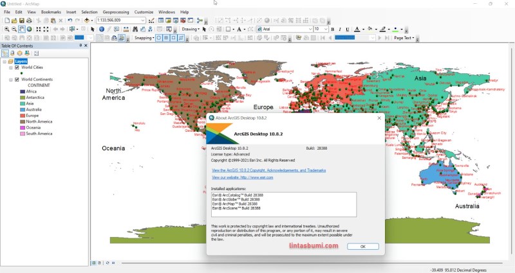Switch to List By Source view
515x273 pixels.
click(12, 53)
